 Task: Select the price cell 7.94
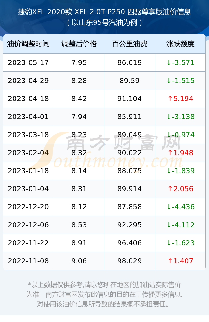pyautogui.click(x=79, y=117)
